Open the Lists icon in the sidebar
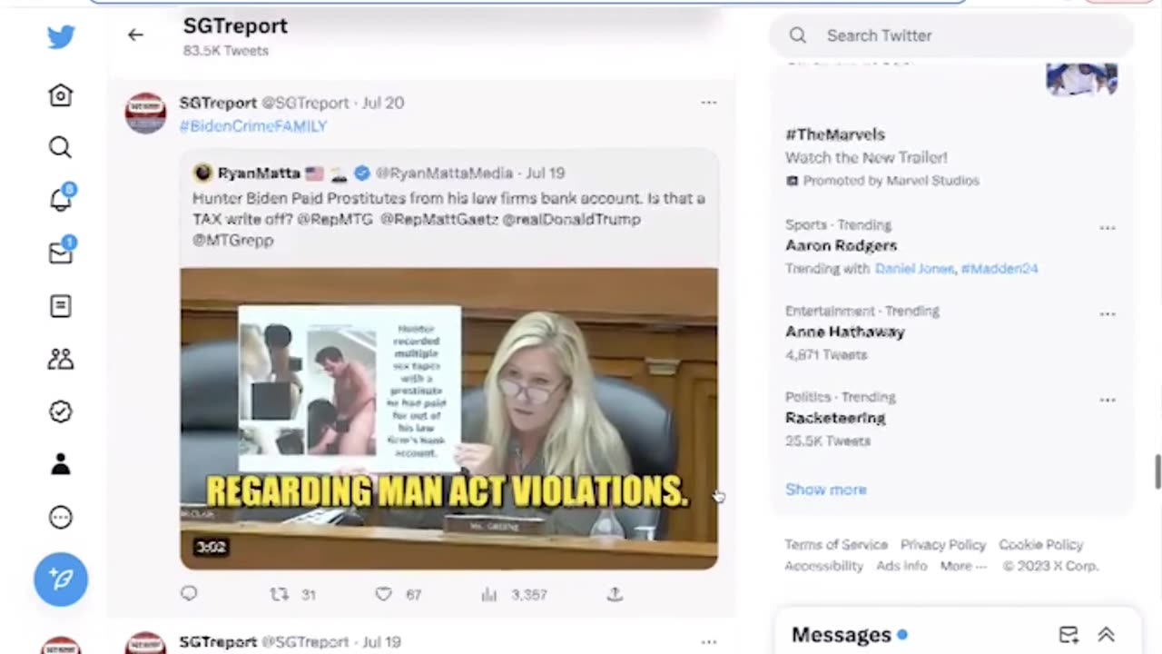 tap(61, 306)
